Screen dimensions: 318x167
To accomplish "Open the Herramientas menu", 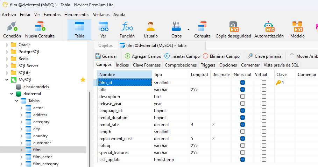I will click(77, 15).
